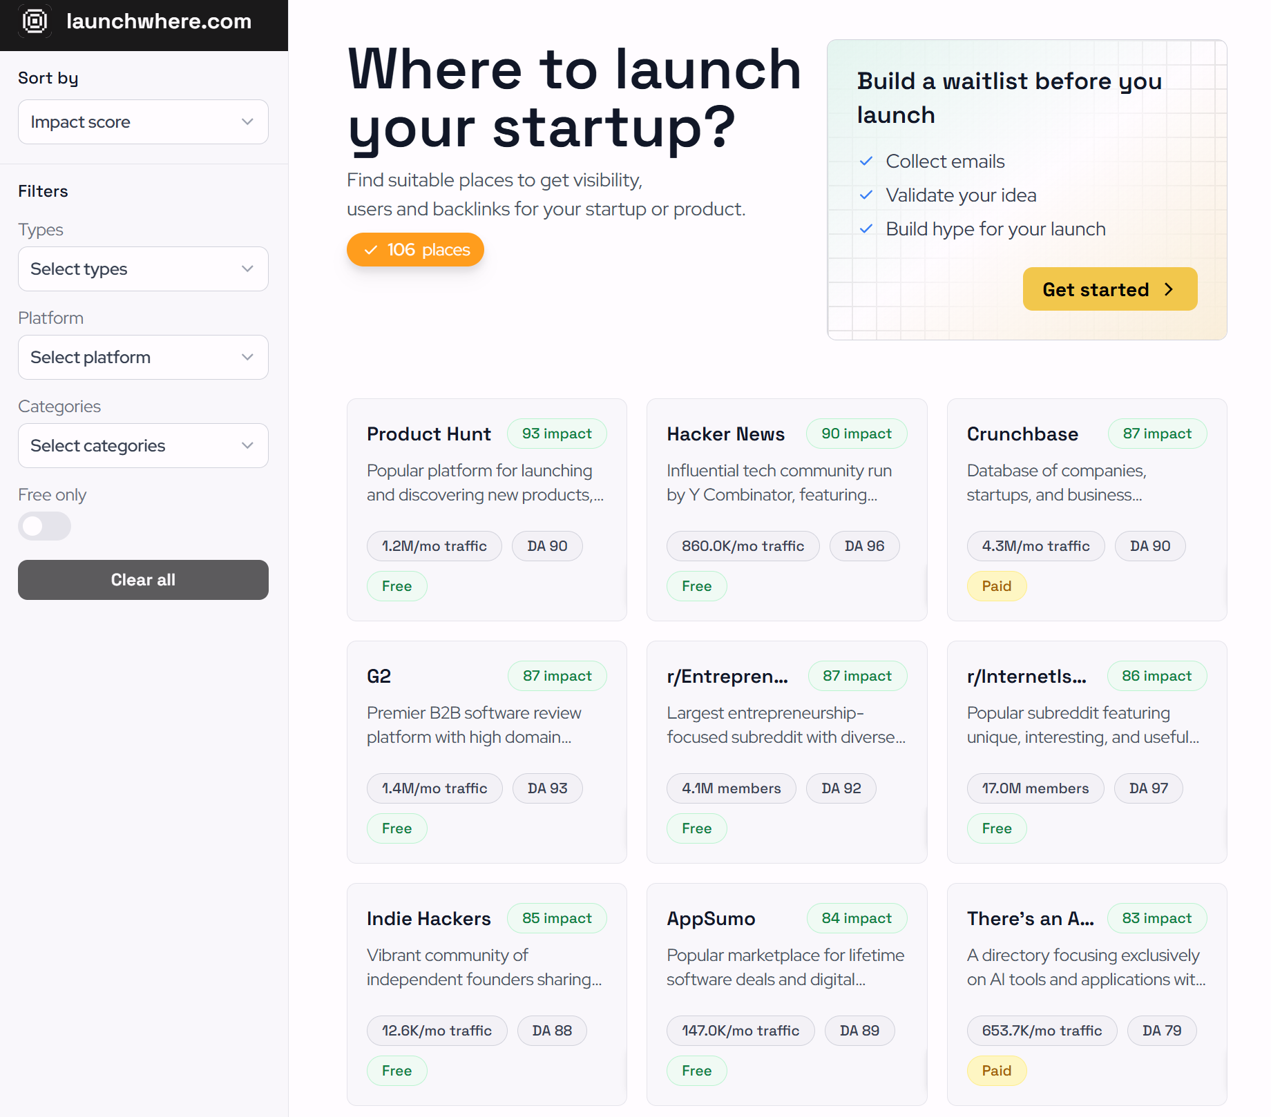Click the 93 impact badge
This screenshot has height=1117, width=1271.
(557, 434)
